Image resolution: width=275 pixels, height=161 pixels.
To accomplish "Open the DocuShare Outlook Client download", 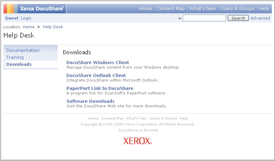I will pos(96,75).
